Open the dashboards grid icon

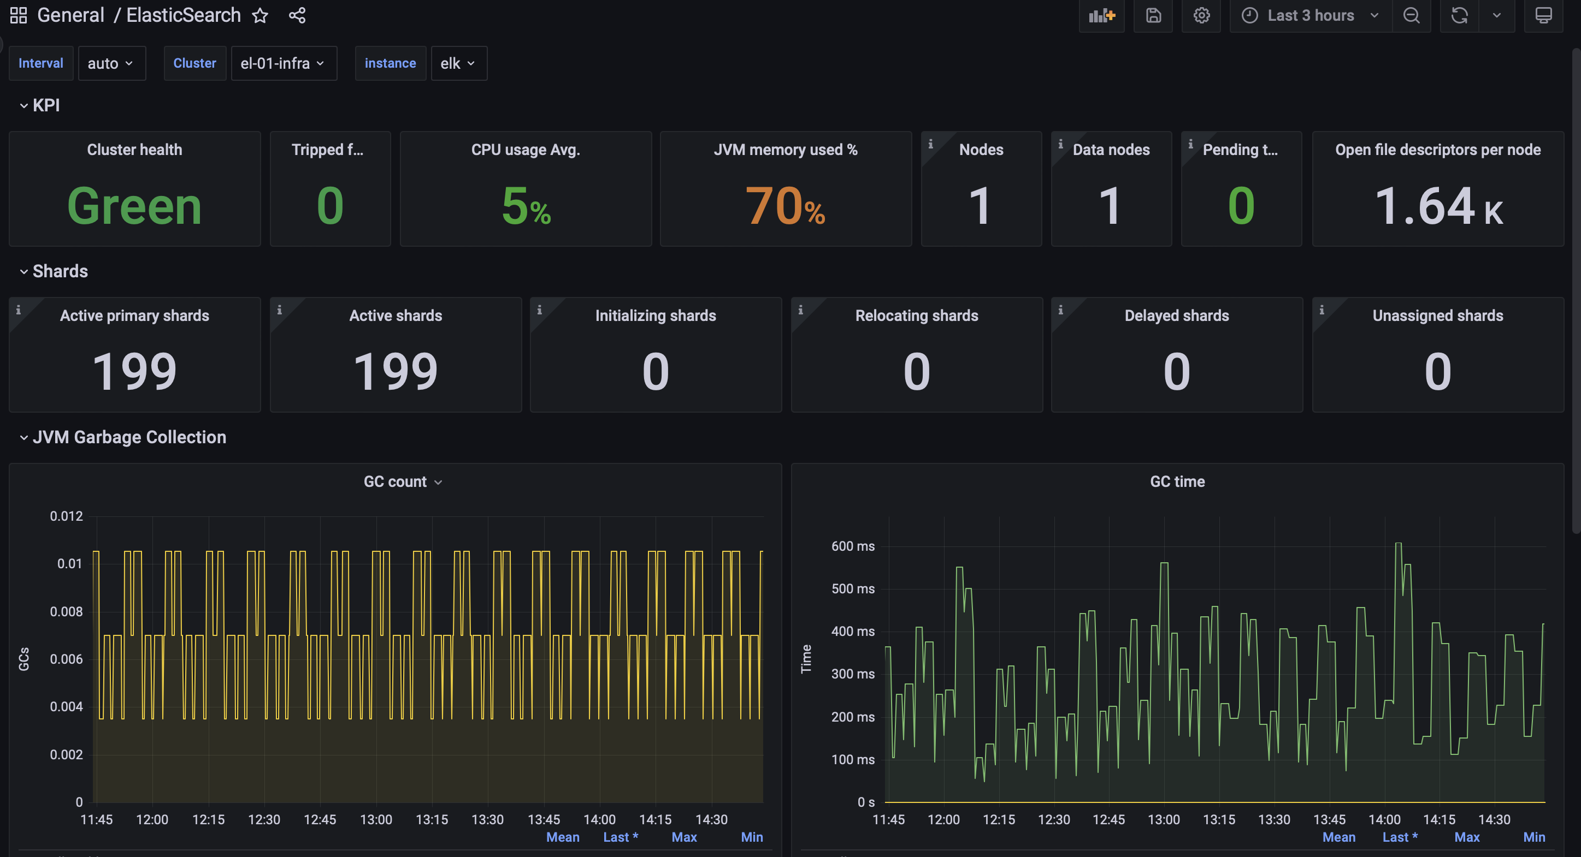pos(19,15)
